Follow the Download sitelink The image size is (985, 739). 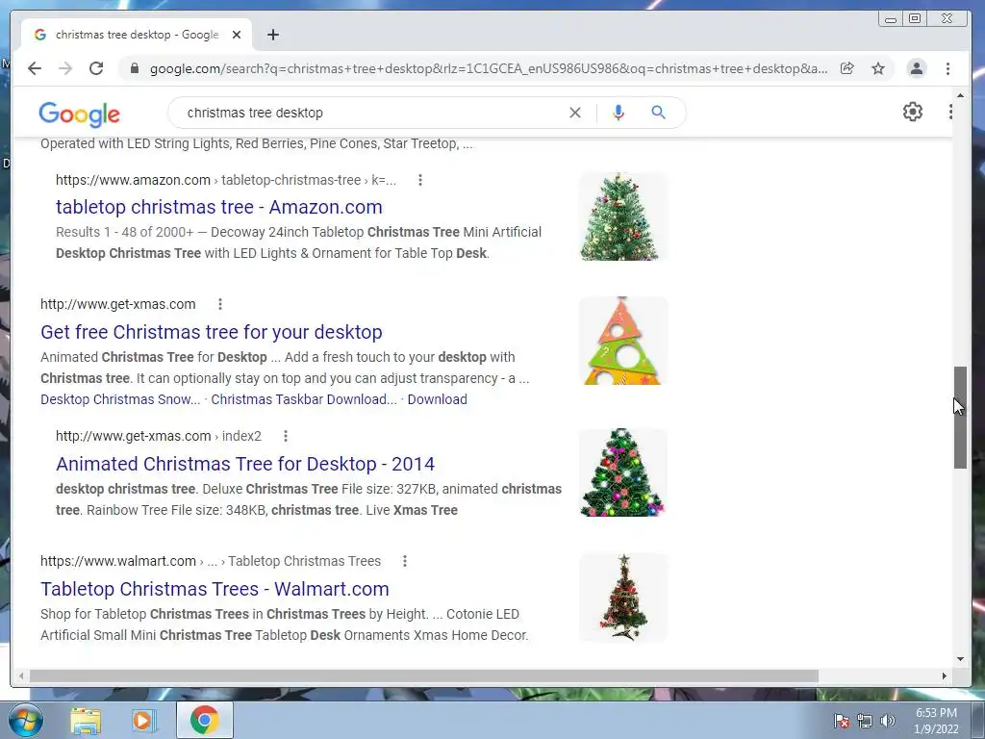(x=438, y=399)
